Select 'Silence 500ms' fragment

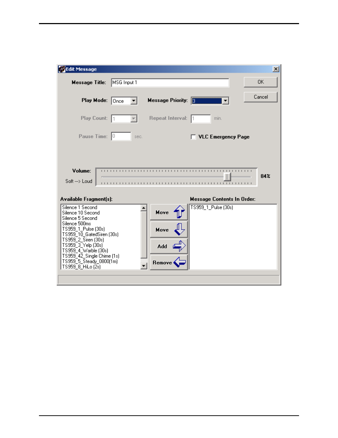[77, 223]
